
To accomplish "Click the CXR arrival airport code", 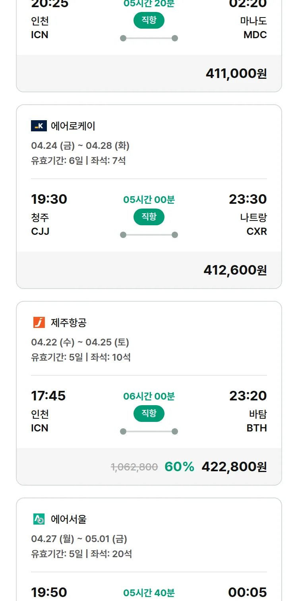I will [257, 231].
